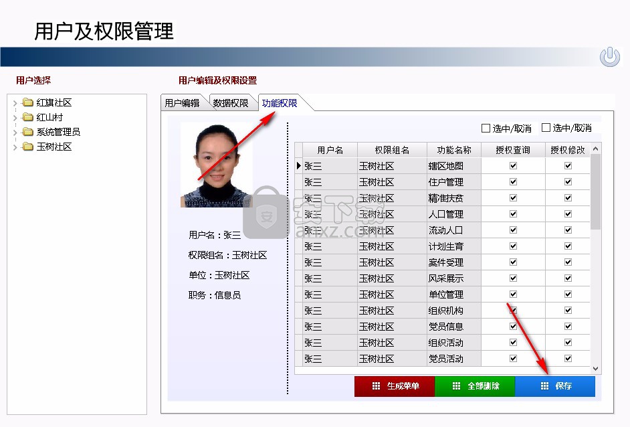The image size is (630, 427).
Task: Select the 单位管理 function cell
Action: click(x=453, y=294)
